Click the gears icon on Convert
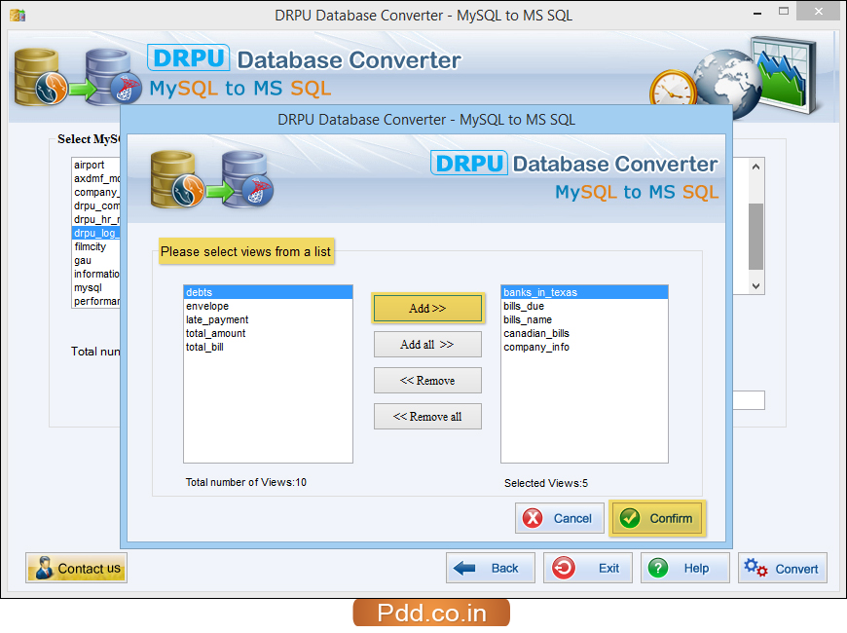Viewport: 847px width, 633px height. 755,568
